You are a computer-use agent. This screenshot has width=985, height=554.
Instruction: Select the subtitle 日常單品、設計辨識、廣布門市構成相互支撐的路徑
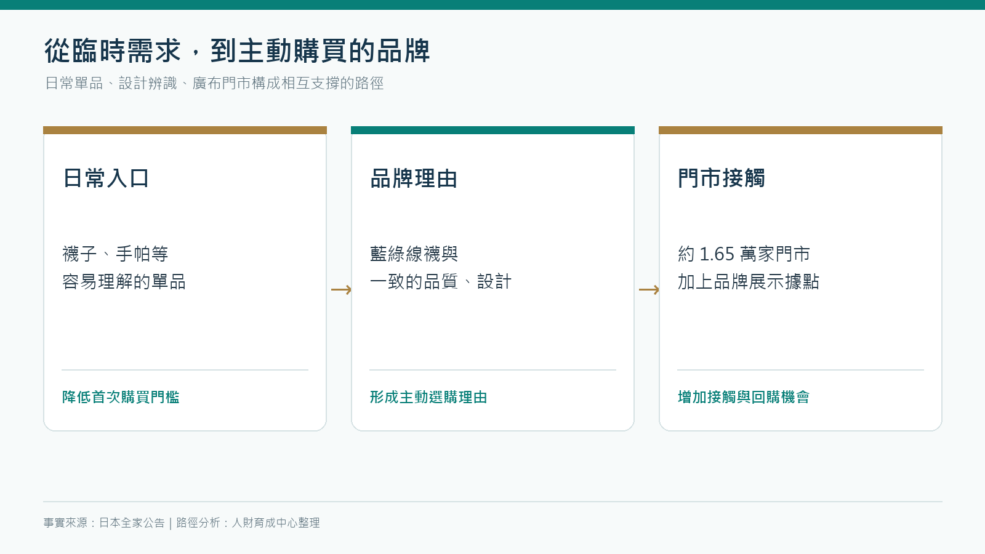pos(214,83)
